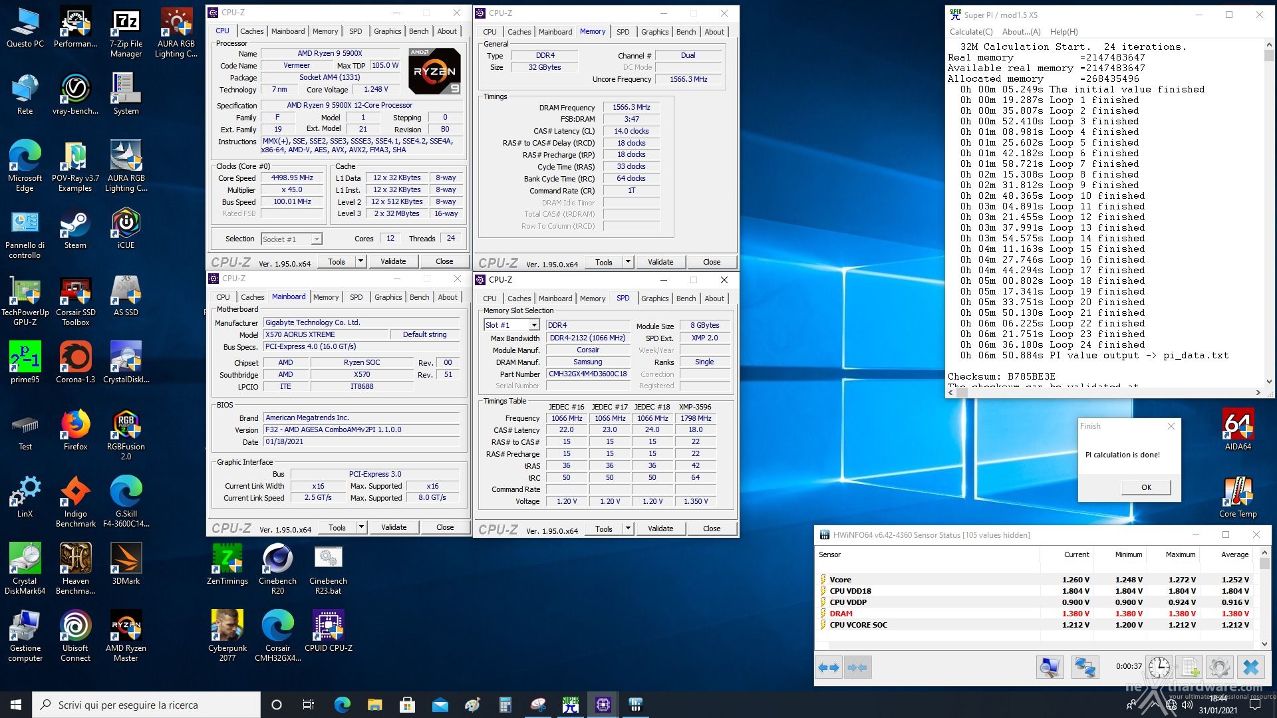
Task: Open Tools dropdown arrow in Mainboard CPU-Z window
Action: pyautogui.click(x=361, y=527)
